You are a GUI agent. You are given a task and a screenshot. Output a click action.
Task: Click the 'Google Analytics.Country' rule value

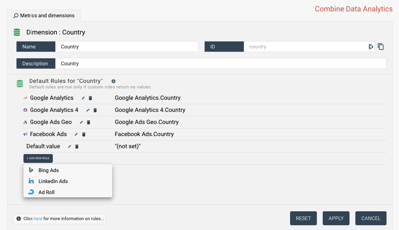147,98
